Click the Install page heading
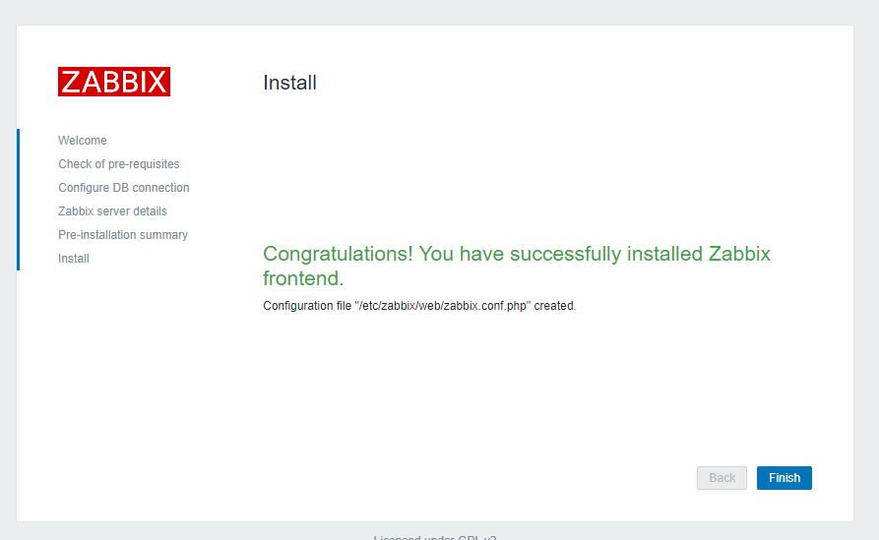879x540 pixels. [289, 83]
